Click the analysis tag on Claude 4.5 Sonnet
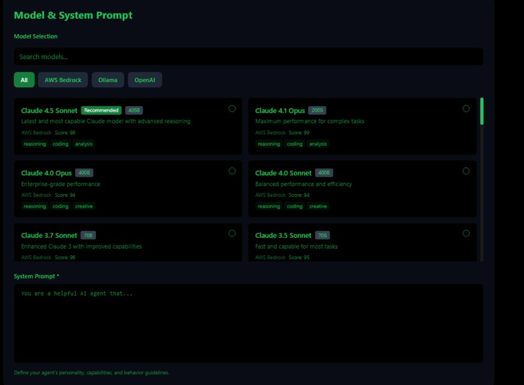The height and width of the screenshot is (385, 524). click(x=84, y=144)
